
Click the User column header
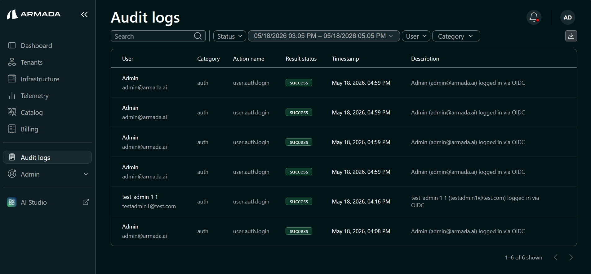[x=128, y=58]
